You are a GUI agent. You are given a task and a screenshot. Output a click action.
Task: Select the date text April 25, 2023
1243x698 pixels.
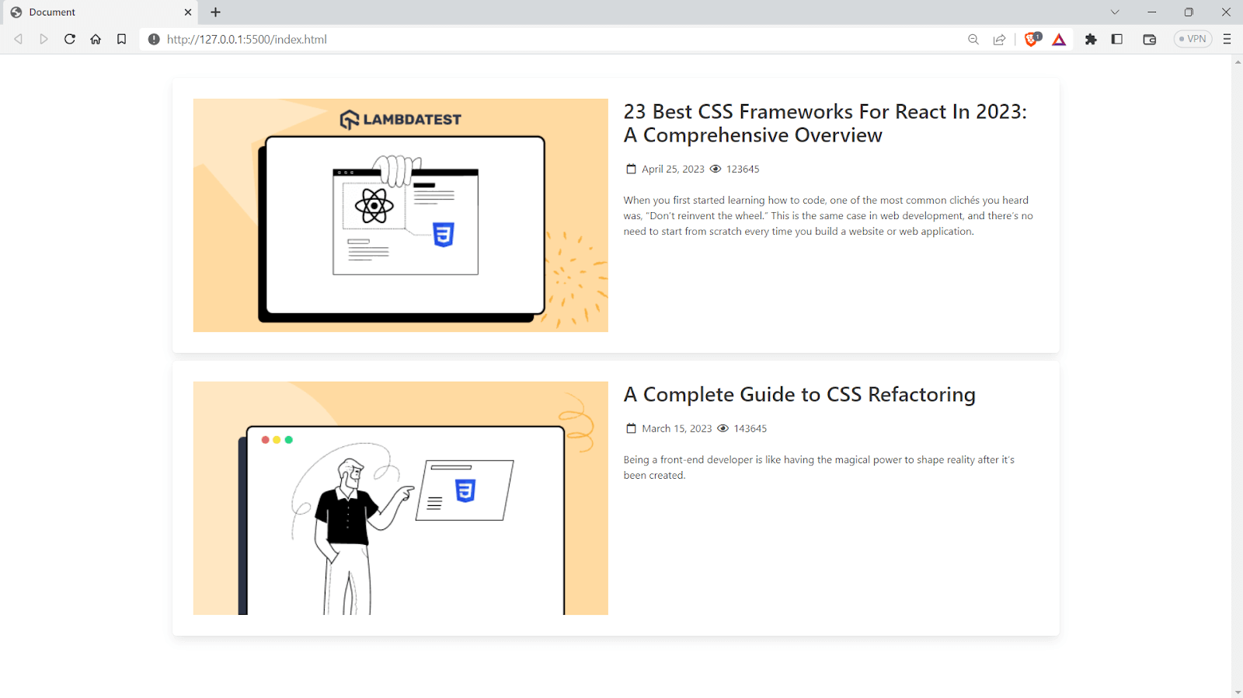pos(673,169)
